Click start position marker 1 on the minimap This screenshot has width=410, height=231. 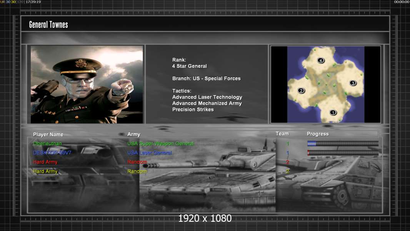tap(333, 112)
